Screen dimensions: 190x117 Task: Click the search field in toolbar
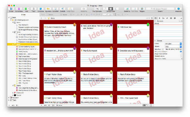[x=160, y=9]
